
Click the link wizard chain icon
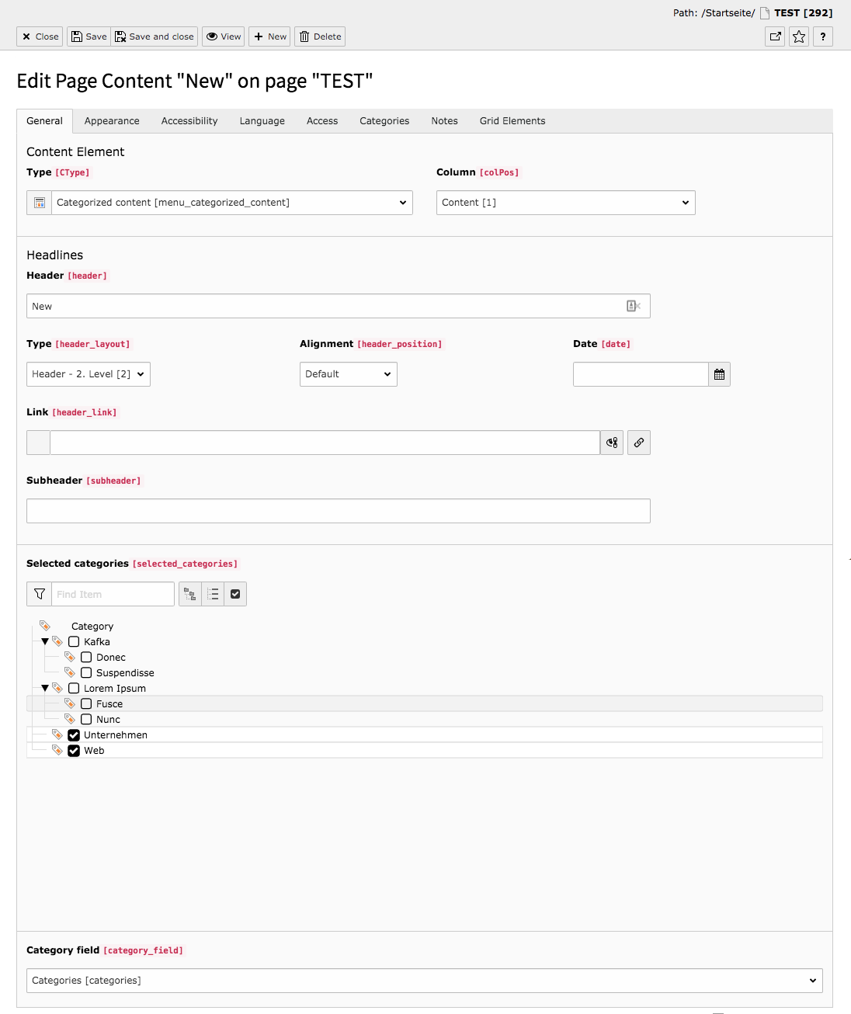click(x=638, y=443)
